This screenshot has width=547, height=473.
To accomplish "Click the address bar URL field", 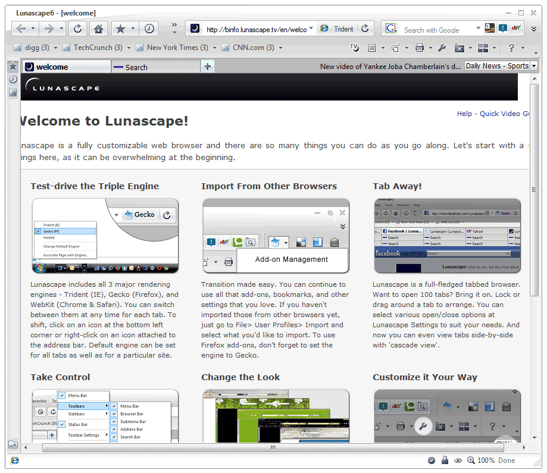I will pyautogui.click(x=257, y=30).
